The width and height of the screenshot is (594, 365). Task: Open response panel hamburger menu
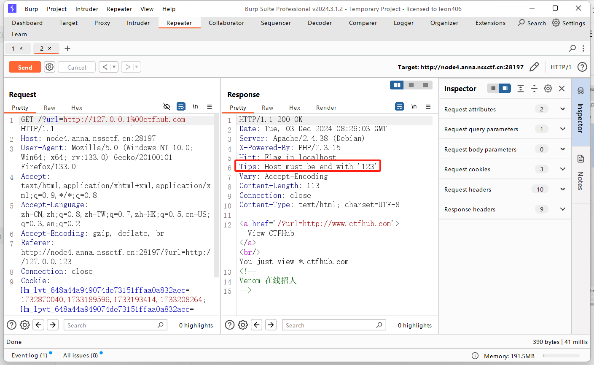pos(428,106)
